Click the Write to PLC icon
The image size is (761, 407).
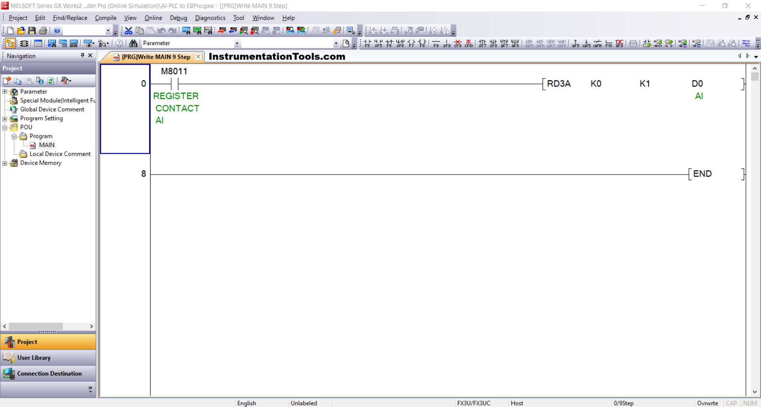tap(222, 30)
